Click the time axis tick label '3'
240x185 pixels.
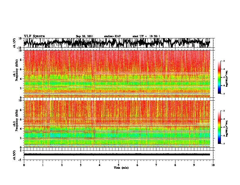click(x=81, y=165)
